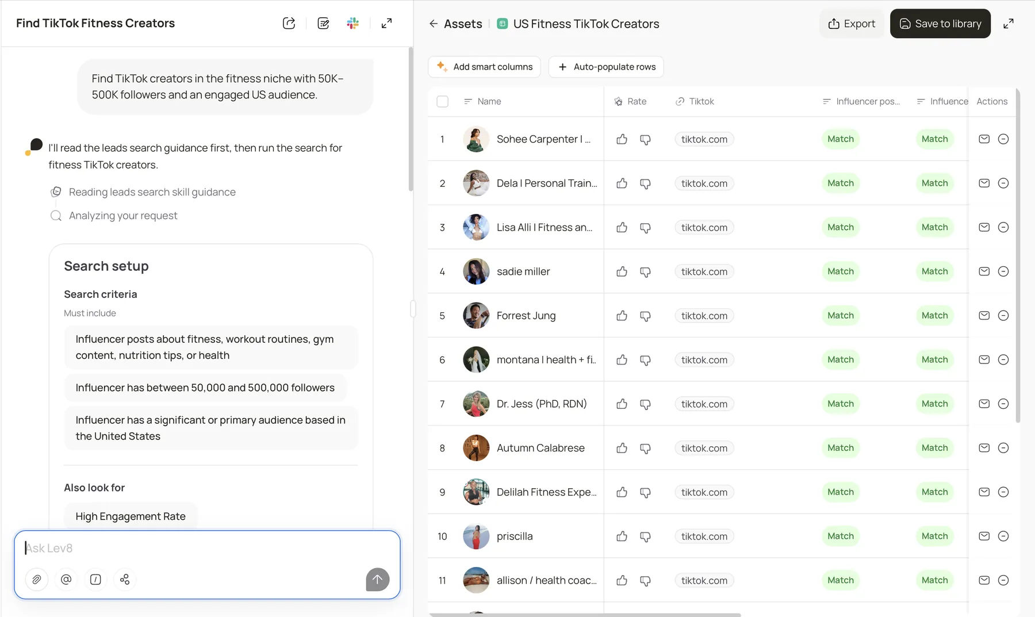Click the attach file paperclip icon
Screen dimensions: 1035x617
(x=37, y=579)
